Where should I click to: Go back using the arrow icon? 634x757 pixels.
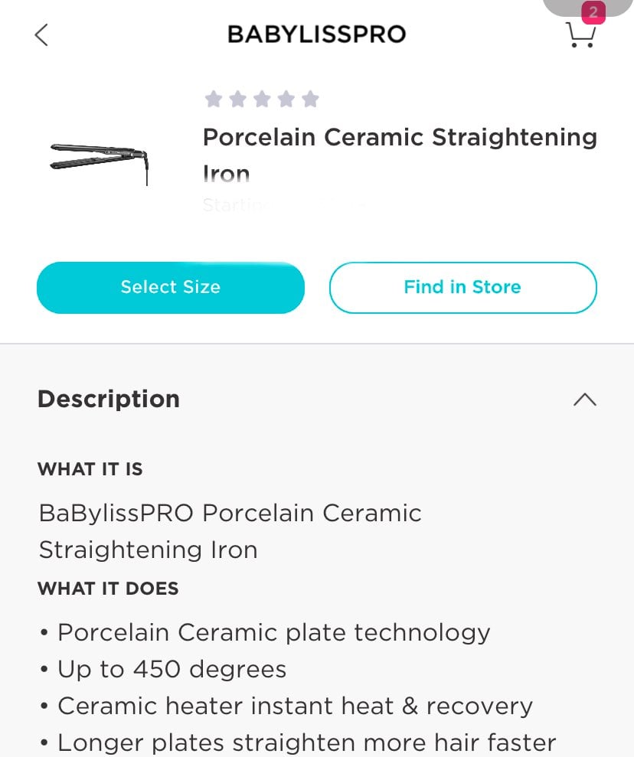coord(41,34)
